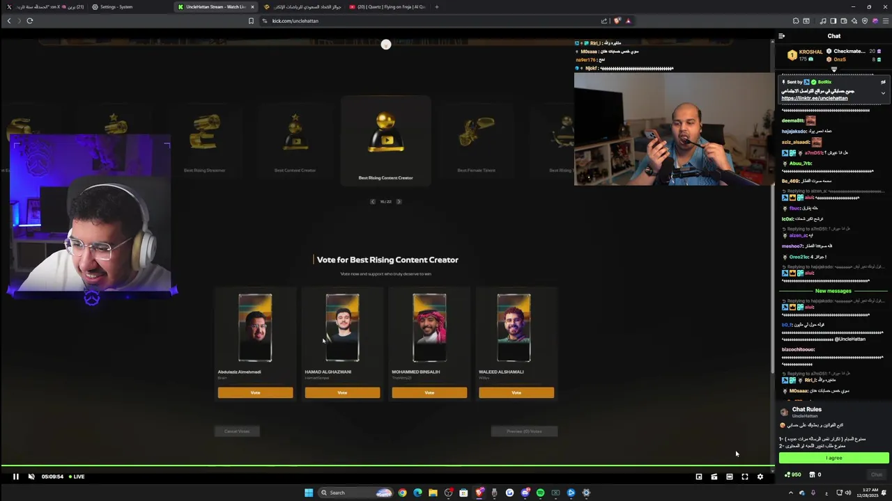
Task: Collapse the chat panel
Action: pyautogui.click(x=782, y=36)
